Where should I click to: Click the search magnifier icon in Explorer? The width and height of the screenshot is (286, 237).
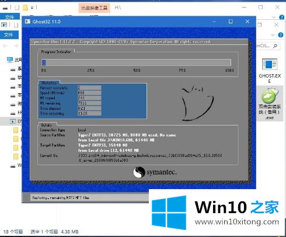point(275,46)
